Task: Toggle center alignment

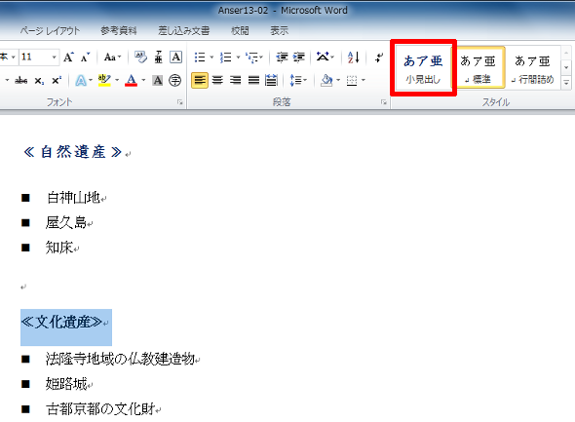Action: [217, 80]
